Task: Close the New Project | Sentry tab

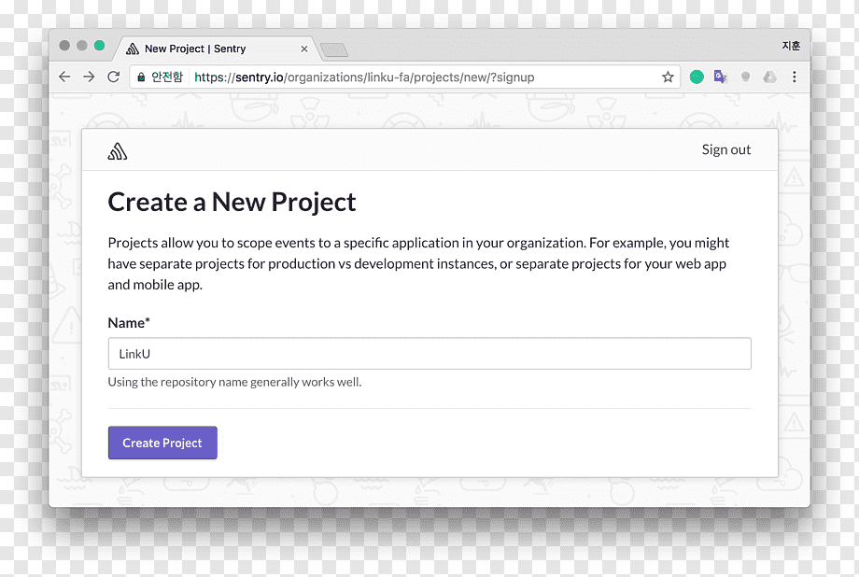Action: pos(304,49)
